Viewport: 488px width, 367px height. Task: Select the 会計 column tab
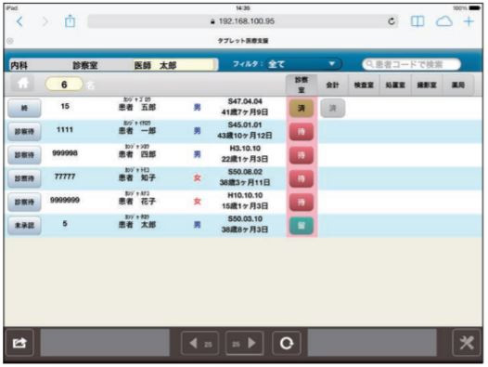[x=332, y=85]
